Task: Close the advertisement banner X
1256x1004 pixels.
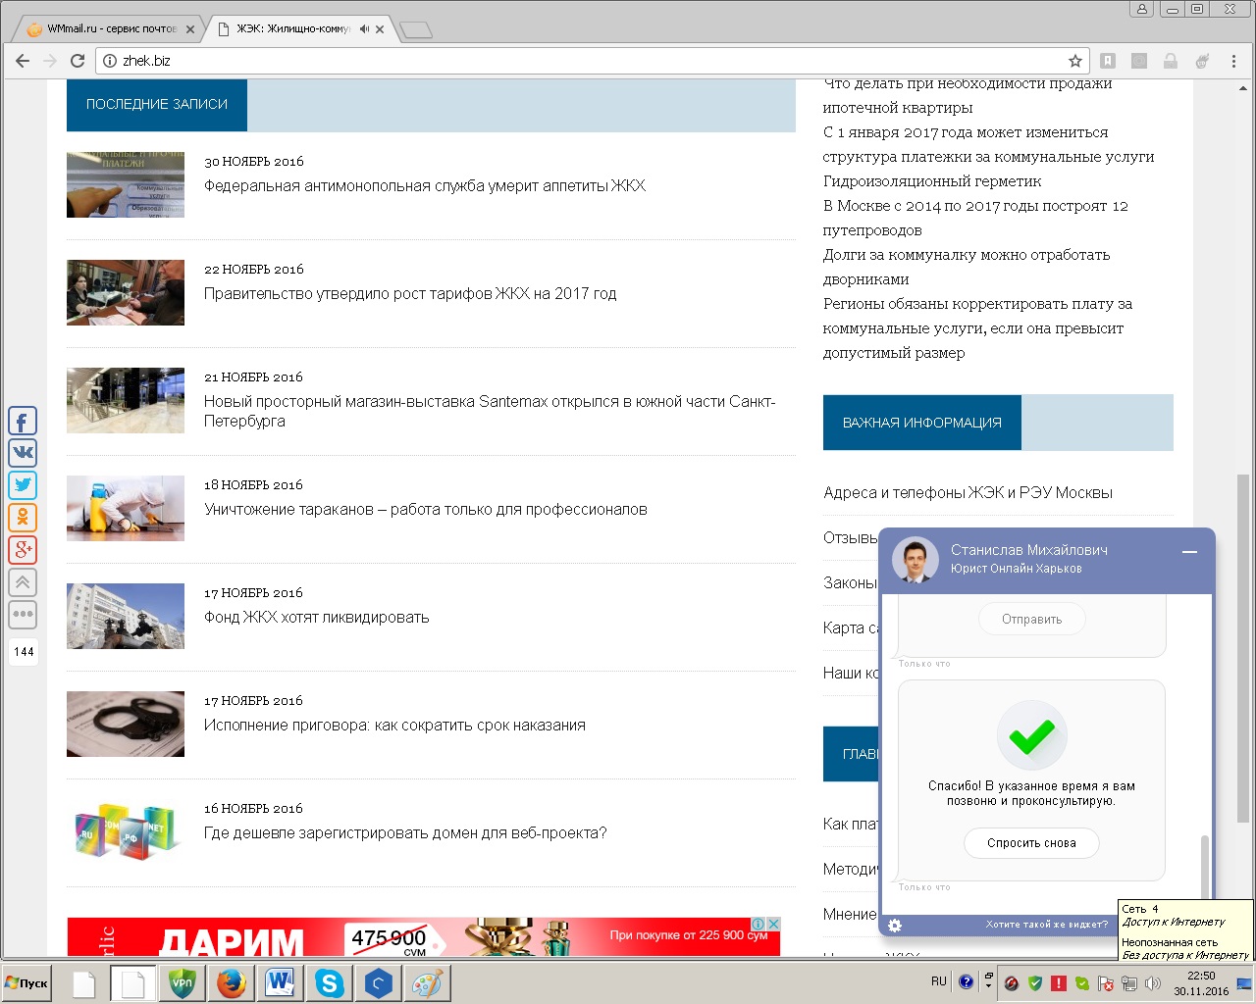Action: pyautogui.click(x=773, y=924)
